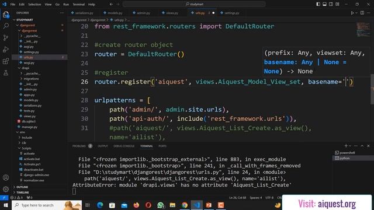The height and width of the screenshot is (210, 374).
Task: Open the Testing flask view
Action: pos(6,72)
